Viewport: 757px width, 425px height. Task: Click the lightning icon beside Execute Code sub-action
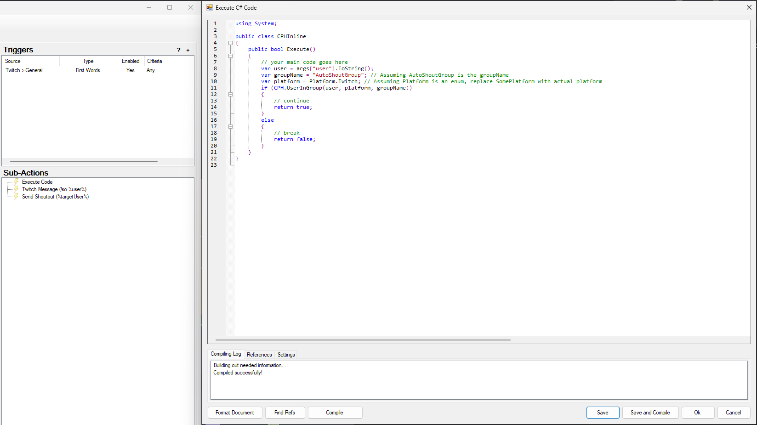click(16, 181)
